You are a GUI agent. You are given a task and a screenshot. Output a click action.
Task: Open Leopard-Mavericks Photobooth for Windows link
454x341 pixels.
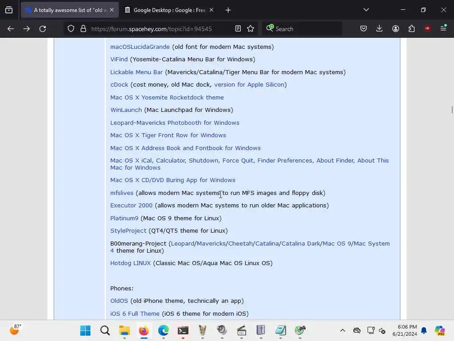[175, 123]
